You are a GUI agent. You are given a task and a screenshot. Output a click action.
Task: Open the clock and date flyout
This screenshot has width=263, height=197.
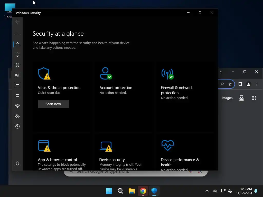[244, 191]
